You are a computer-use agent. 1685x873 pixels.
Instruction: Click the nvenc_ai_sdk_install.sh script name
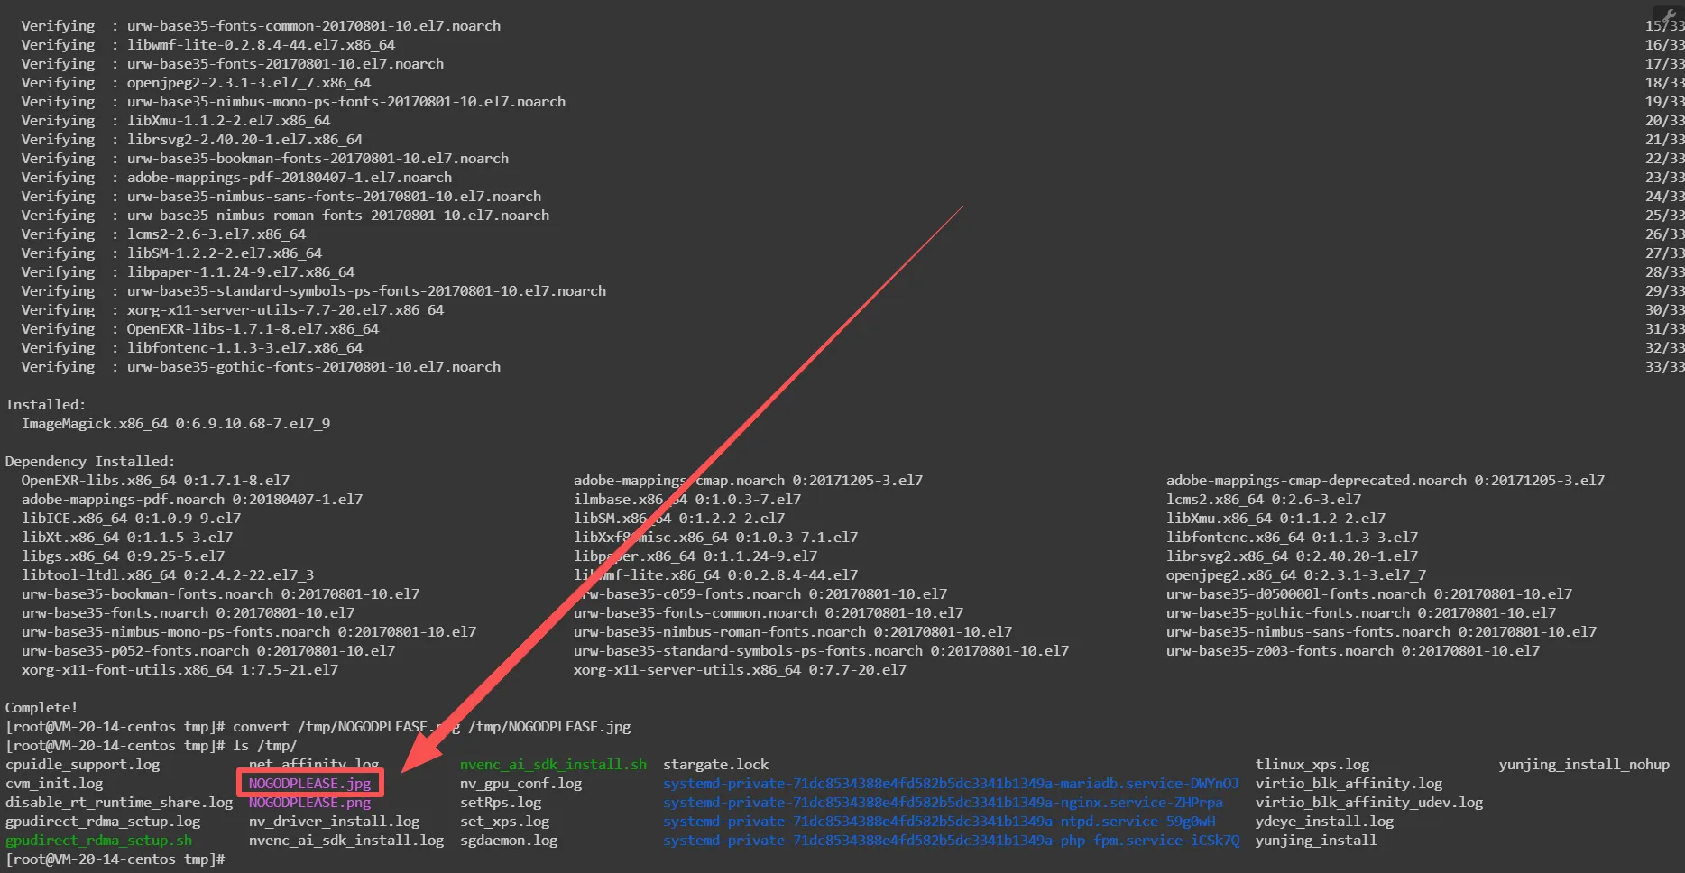coord(553,765)
